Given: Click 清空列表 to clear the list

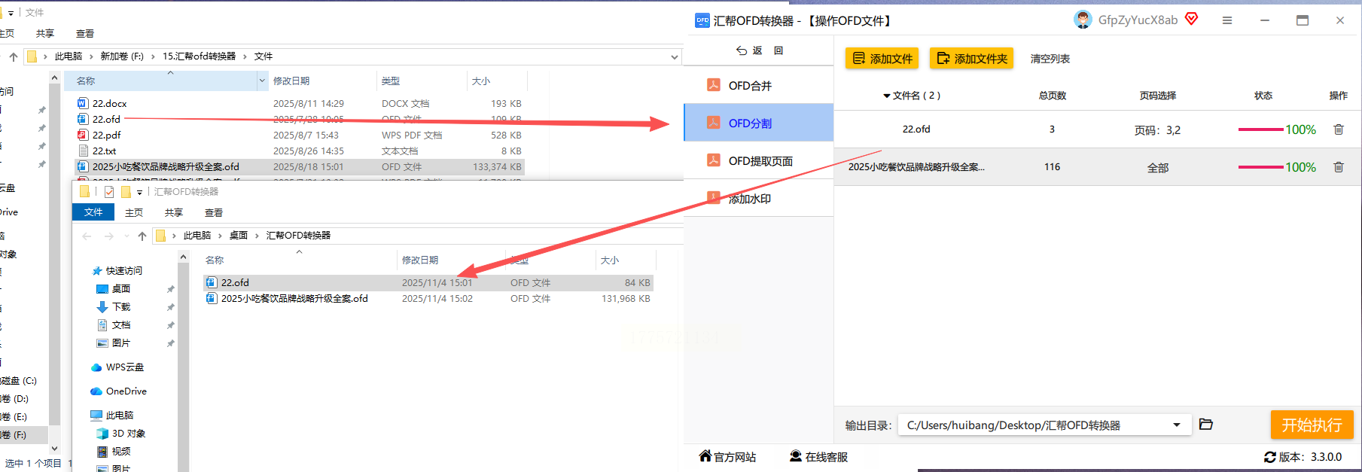Looking at the screenshot, I should coord(1050,59).
